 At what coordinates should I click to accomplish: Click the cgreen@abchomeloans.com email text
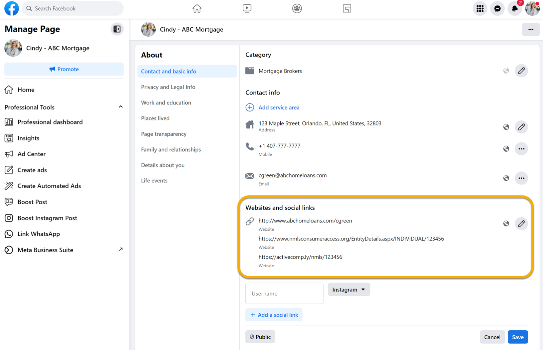pos(293,175)
